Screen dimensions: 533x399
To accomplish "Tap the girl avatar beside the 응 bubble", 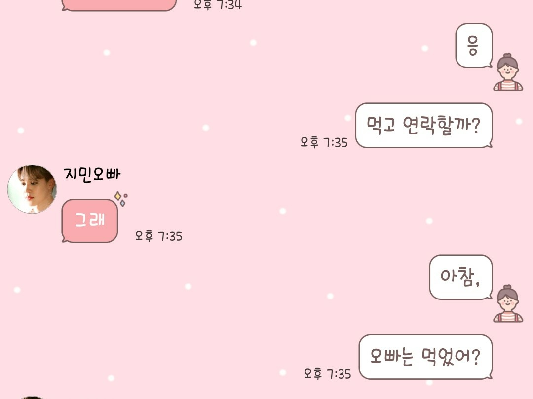I will (508, 72).
